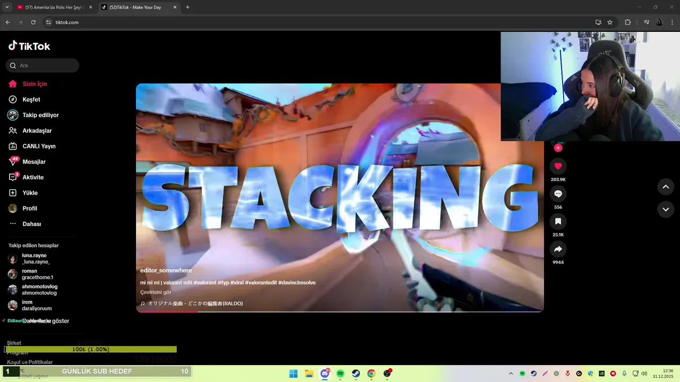Image resolution: width=680 pixels, height=382 pixels.
Task: Close the TikTok browser tab
Action: click(x=175, y=7)
